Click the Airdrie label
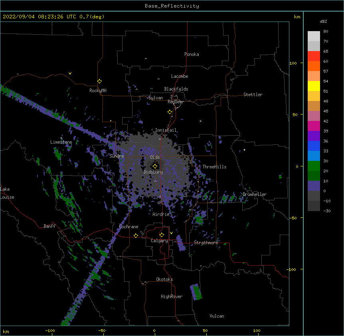 click(161, 214)
